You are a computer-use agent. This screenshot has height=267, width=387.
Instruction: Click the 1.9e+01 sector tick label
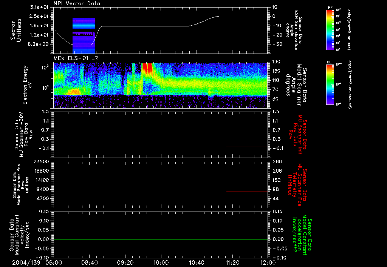click(39, 26)
